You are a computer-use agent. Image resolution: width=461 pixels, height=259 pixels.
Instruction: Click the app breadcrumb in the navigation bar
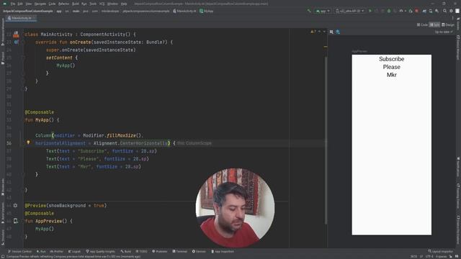coord(59,12)
